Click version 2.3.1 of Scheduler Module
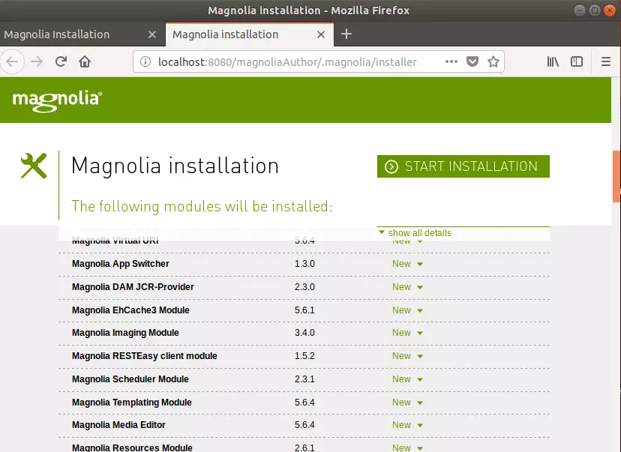 coord(304,379)
